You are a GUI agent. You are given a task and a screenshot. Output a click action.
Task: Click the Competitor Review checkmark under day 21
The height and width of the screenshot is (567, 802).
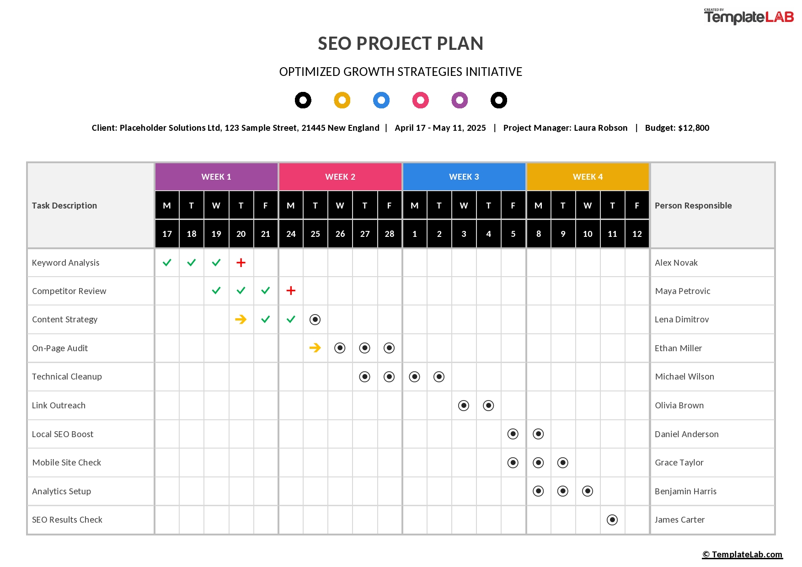[266, 291]
